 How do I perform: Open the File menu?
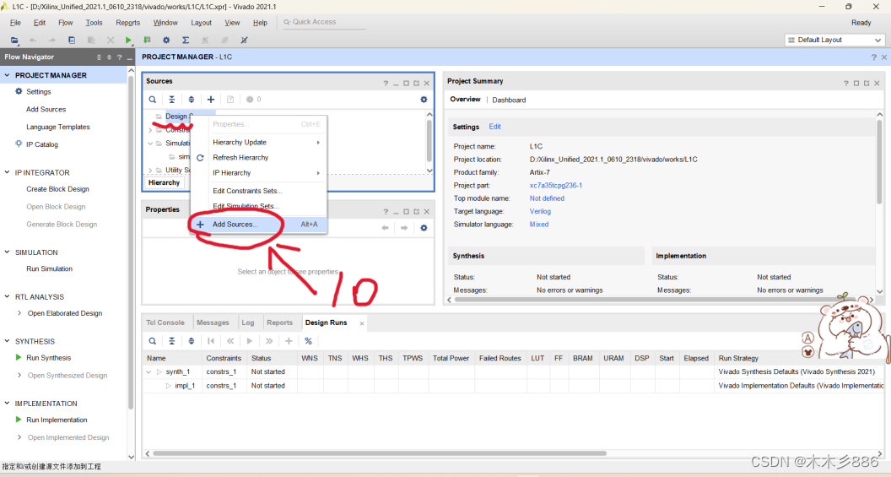15,23
